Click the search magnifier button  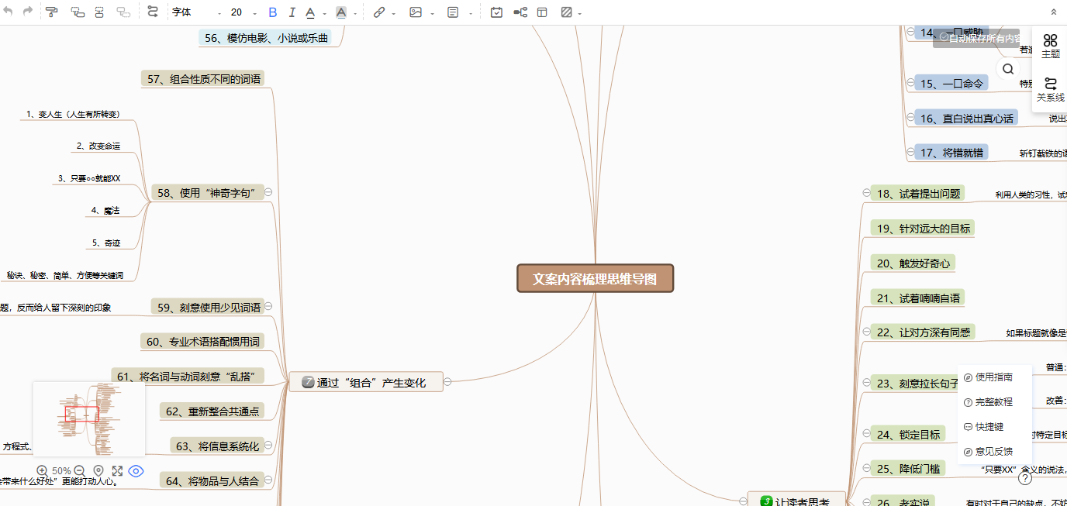(1008, 69)
